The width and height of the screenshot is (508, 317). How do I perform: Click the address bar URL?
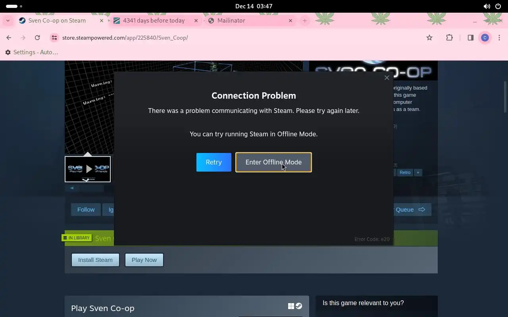coord(125,38)
